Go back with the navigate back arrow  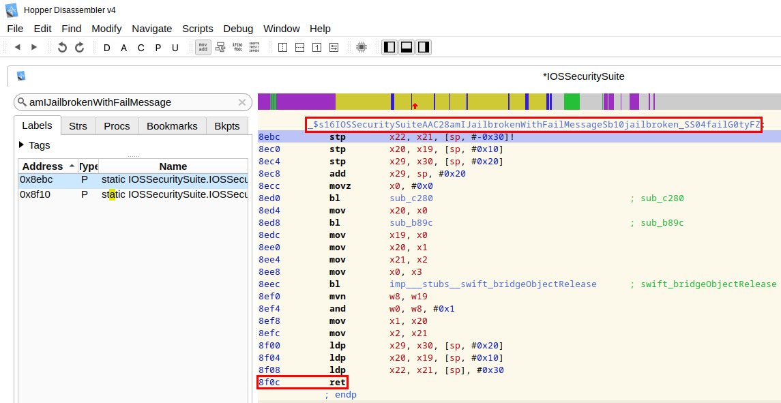(x=18, y=47)
